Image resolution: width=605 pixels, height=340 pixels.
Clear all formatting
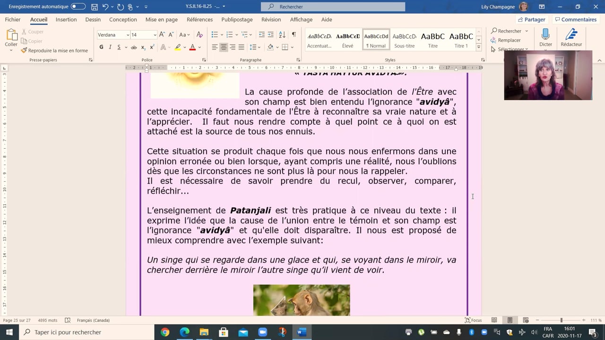point(199,34)
